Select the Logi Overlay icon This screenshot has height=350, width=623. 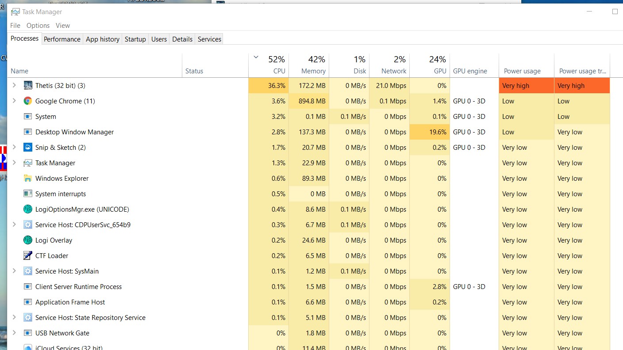click(x=27, y=240)
